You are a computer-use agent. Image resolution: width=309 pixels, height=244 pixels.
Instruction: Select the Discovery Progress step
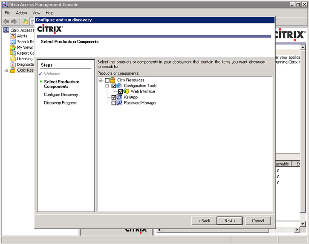tap(60, 103)
